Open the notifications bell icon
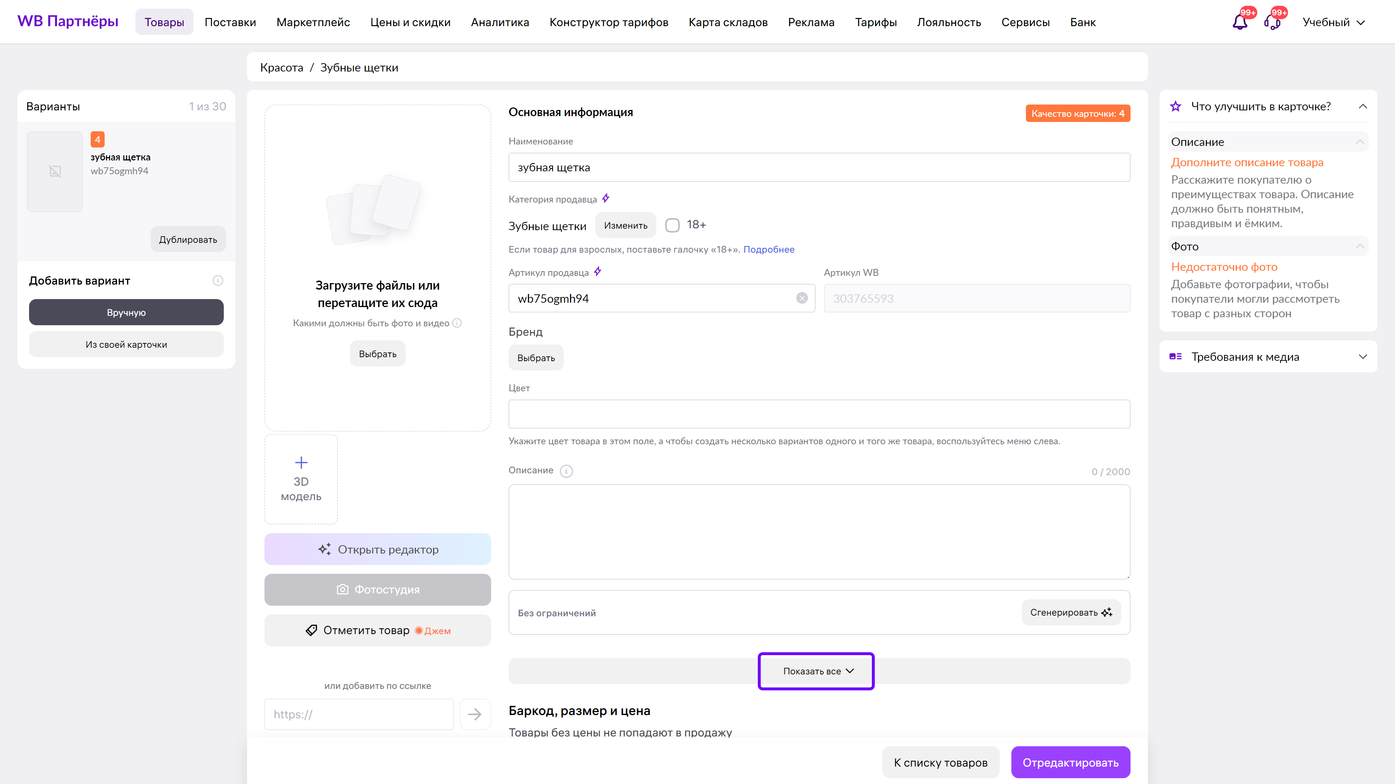 coord(1240,22)
